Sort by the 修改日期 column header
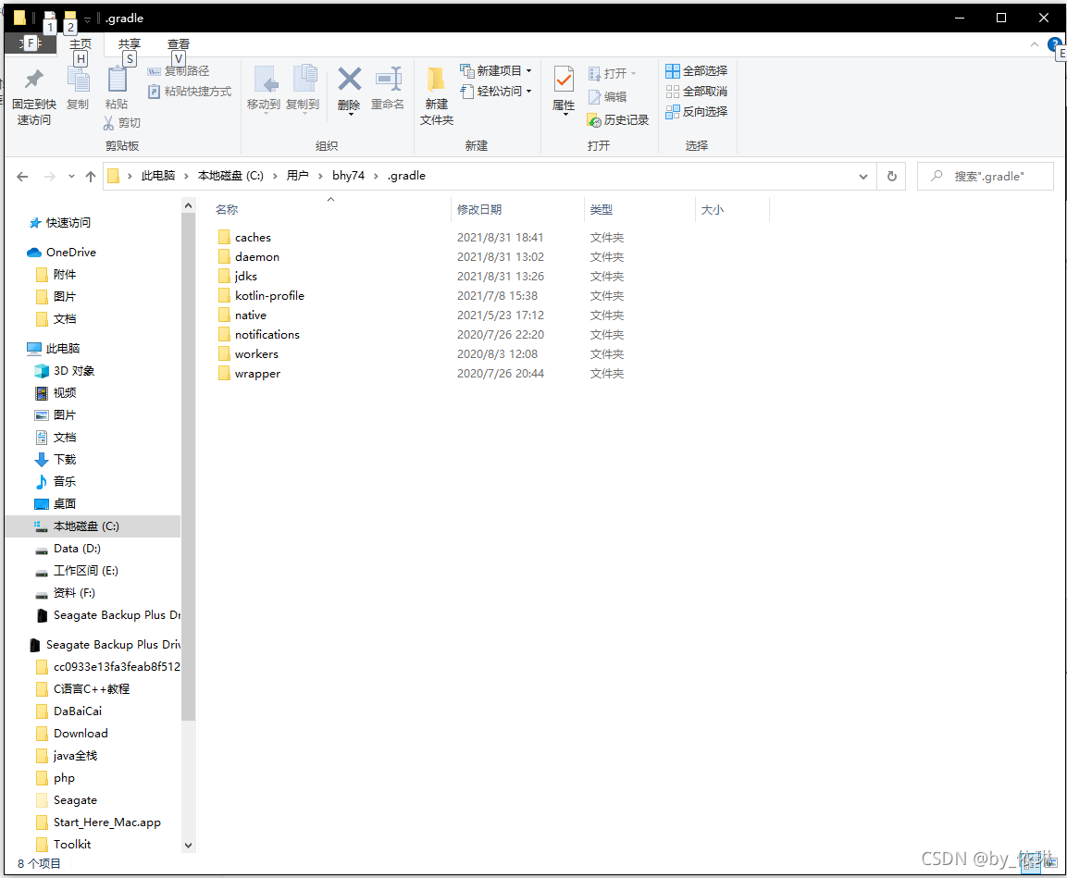1067x878 pixels. coord(479,210)
